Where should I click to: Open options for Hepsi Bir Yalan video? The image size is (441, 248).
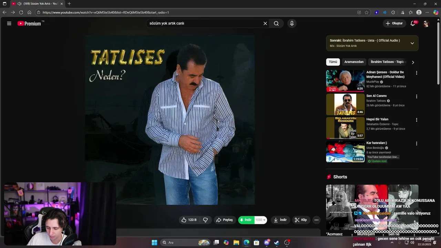pyautogui.click(x=417, y=120)
